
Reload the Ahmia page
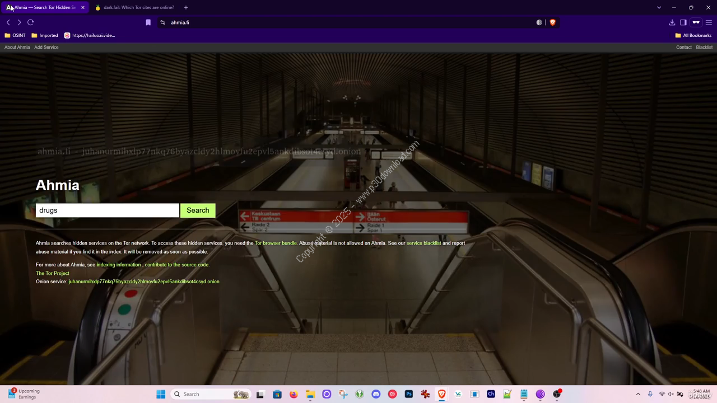[30, 22]
